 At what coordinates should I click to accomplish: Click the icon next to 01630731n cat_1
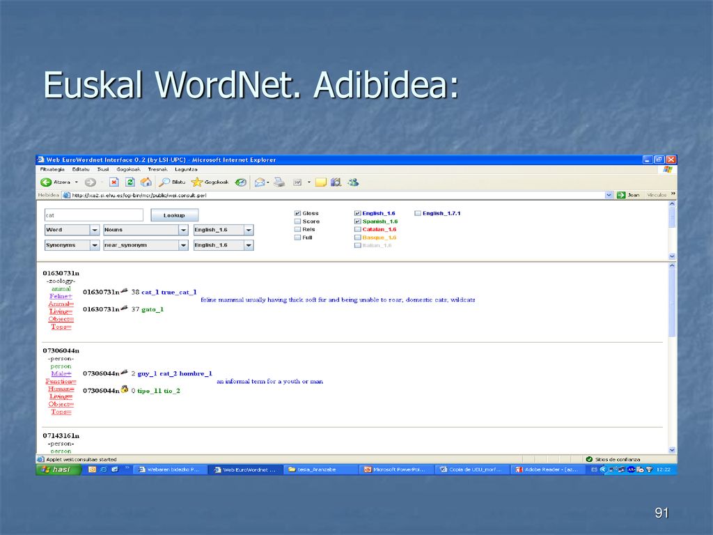(124, 290)
